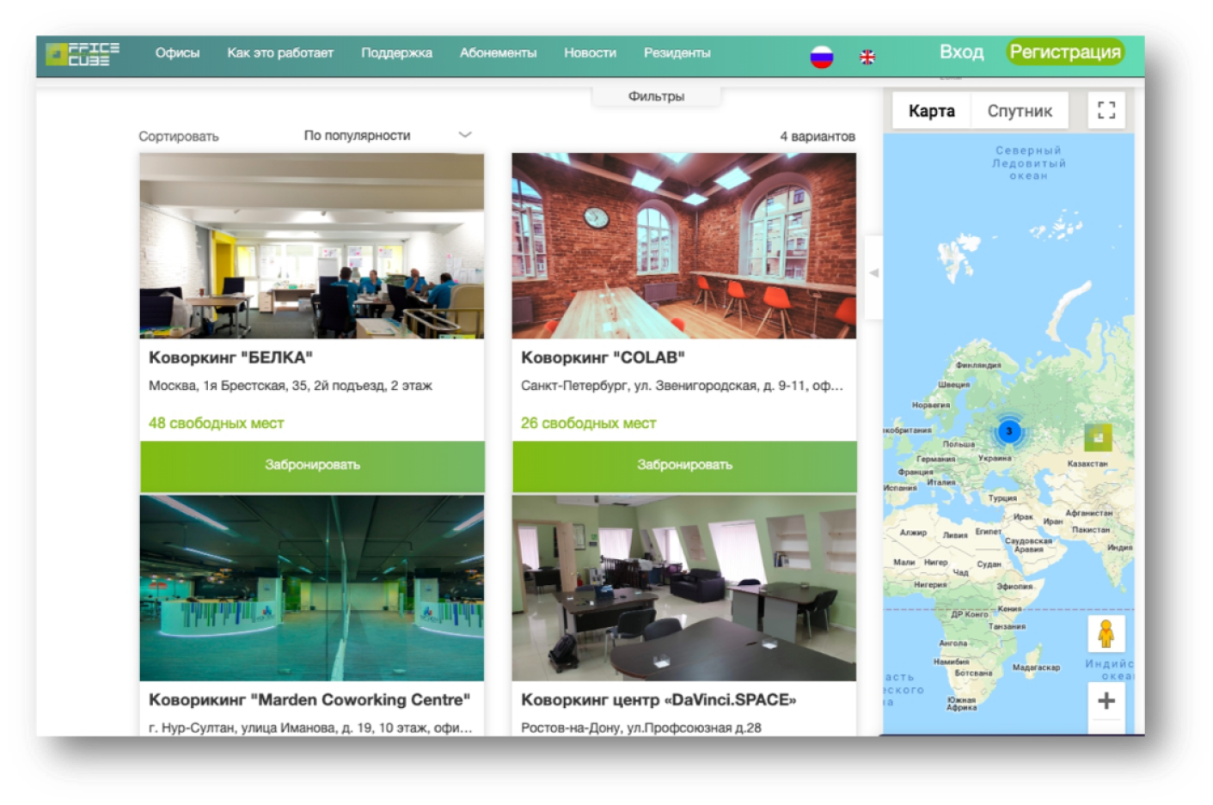
Task: Click the Office Cube logo
Action: tap(83, 54)
